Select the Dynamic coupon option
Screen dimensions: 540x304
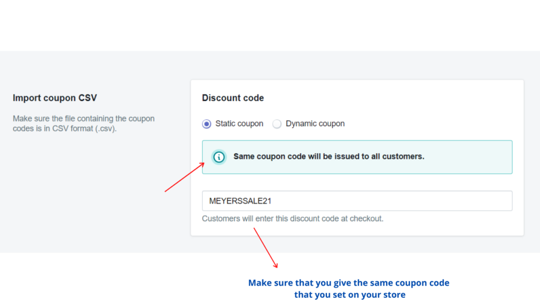point(277,123)
